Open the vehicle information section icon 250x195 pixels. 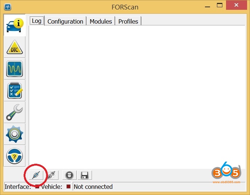coord(15,25)
